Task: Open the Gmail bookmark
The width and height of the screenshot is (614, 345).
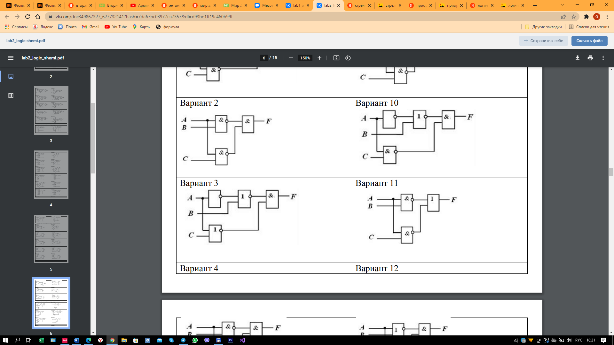Action: 91,27
